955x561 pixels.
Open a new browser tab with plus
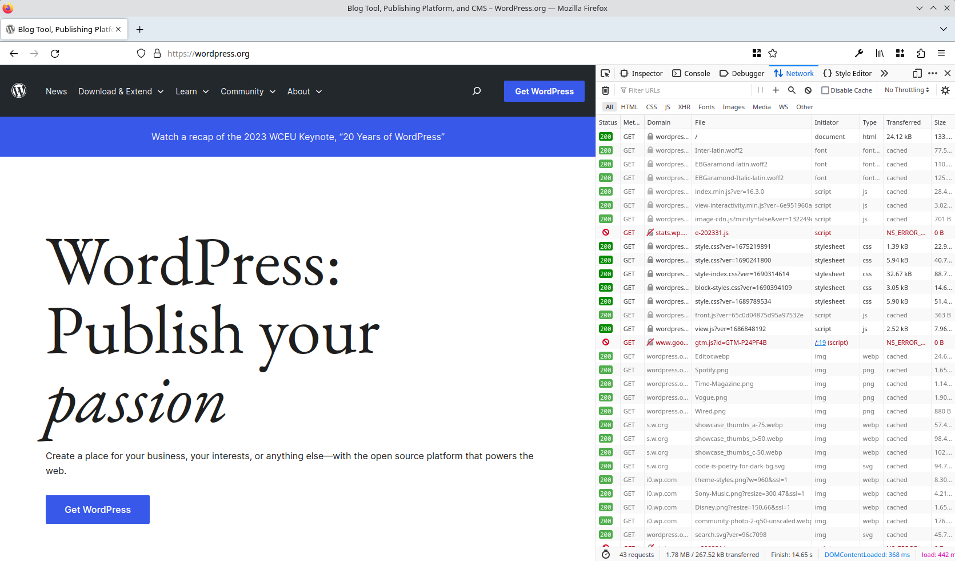coord(139,29)
